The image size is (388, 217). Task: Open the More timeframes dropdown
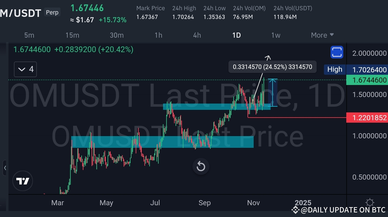(322, 35)
